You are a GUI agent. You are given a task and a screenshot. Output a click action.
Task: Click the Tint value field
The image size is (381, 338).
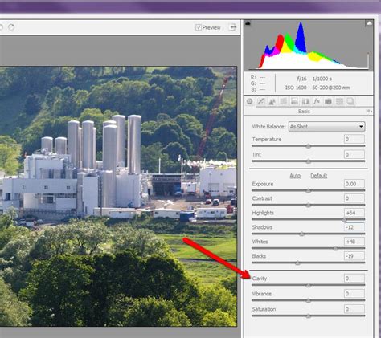354,154
